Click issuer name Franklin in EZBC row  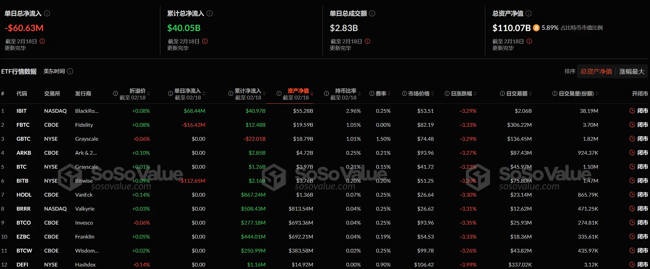(x=85, y=237)
